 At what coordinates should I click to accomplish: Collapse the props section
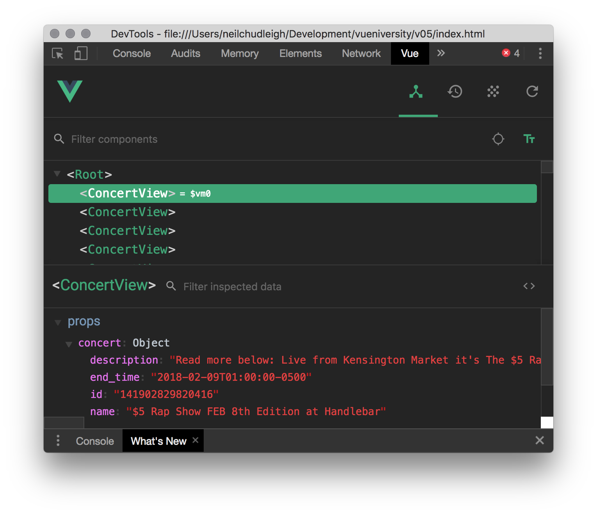click(58, 322)
